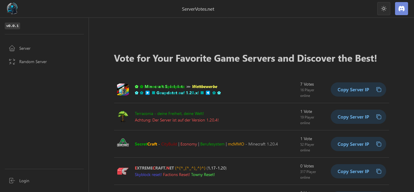The image size is (414, 192).
Task: Click copy icon on SecretCraft row
Action: [379, 144]
